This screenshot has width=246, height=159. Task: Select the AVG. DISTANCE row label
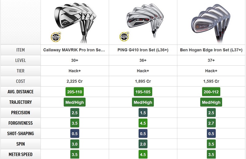tap(21, 92)
